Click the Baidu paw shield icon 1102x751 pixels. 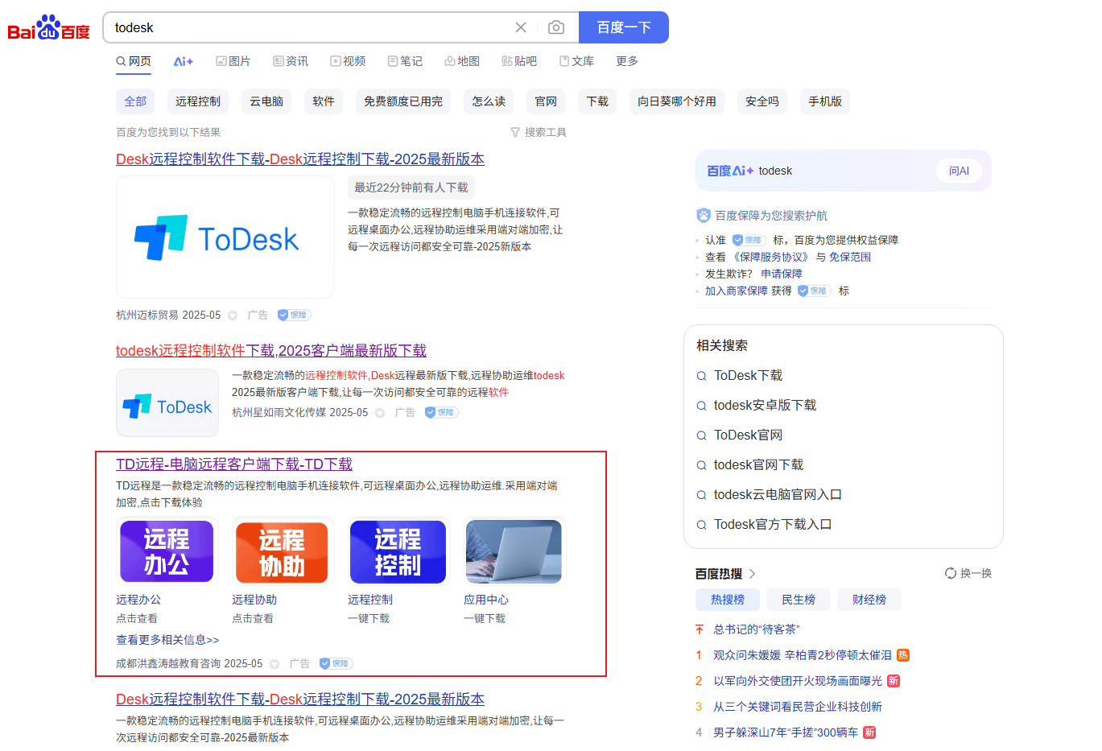coord(704,215)
